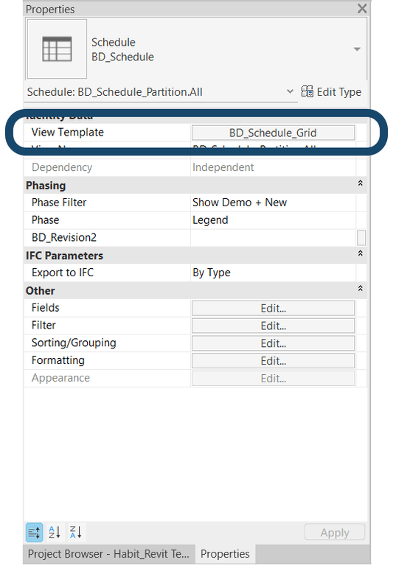Select the Dependency row label

pos(62,167)
